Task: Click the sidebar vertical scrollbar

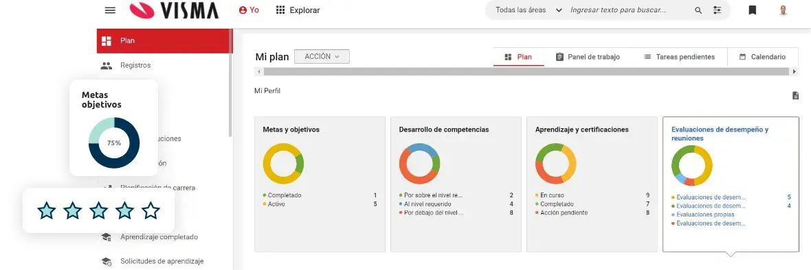Action: pos(231,82)
